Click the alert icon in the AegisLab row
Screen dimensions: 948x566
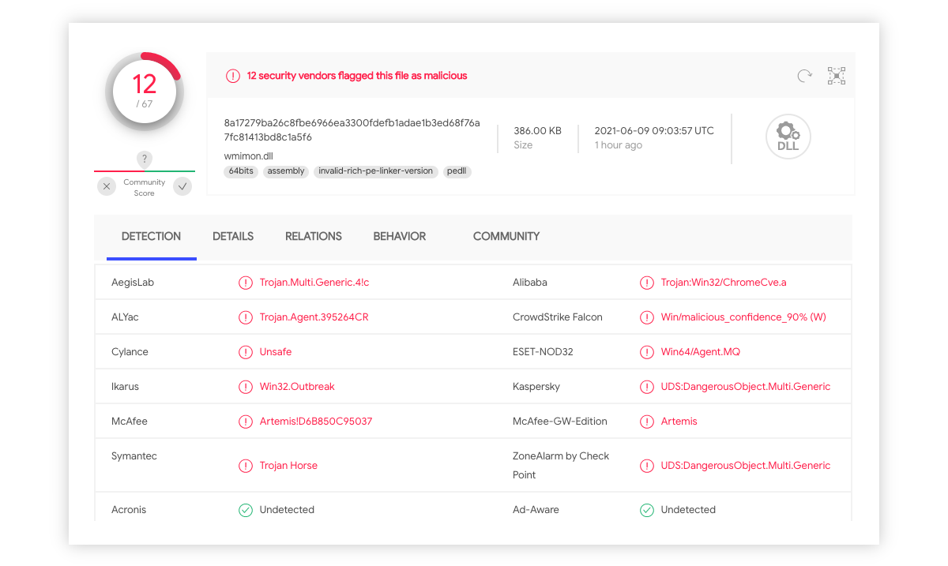pyautogui.click(x=246, y=283)
